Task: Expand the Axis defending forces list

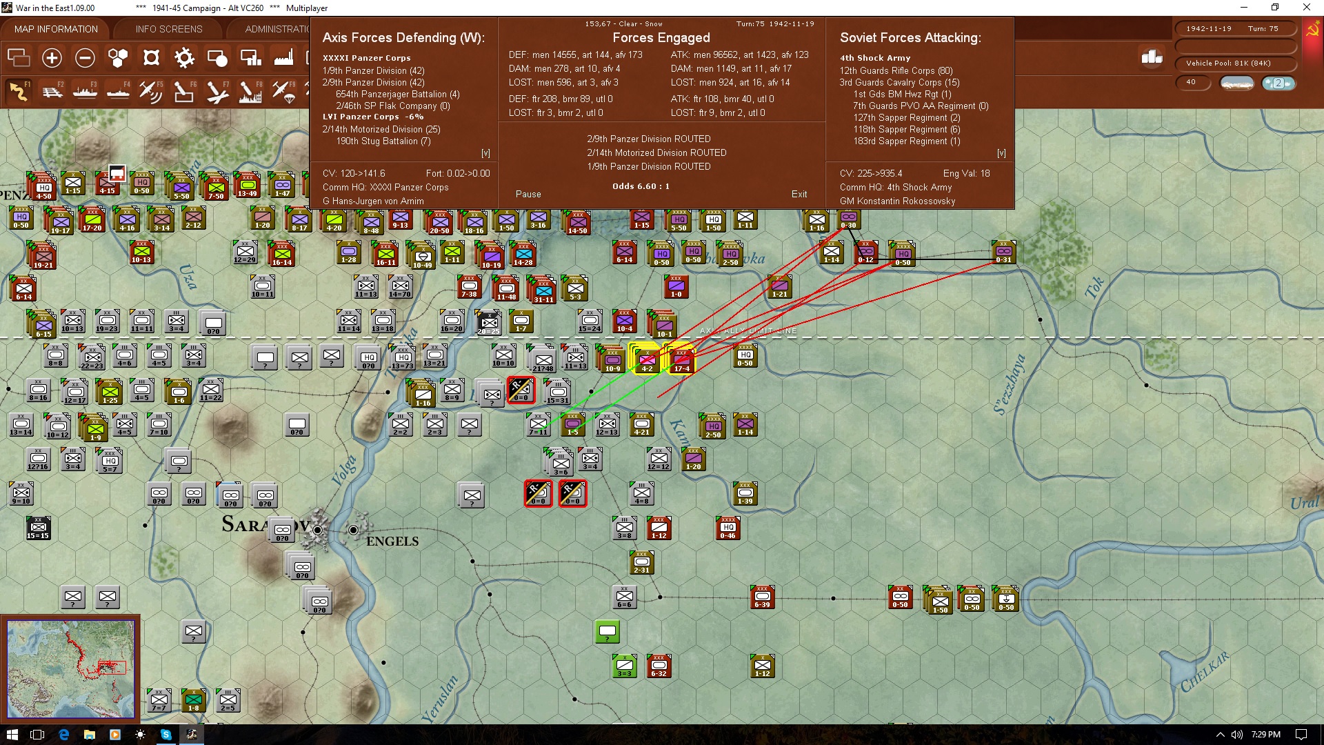Action: 485,153
